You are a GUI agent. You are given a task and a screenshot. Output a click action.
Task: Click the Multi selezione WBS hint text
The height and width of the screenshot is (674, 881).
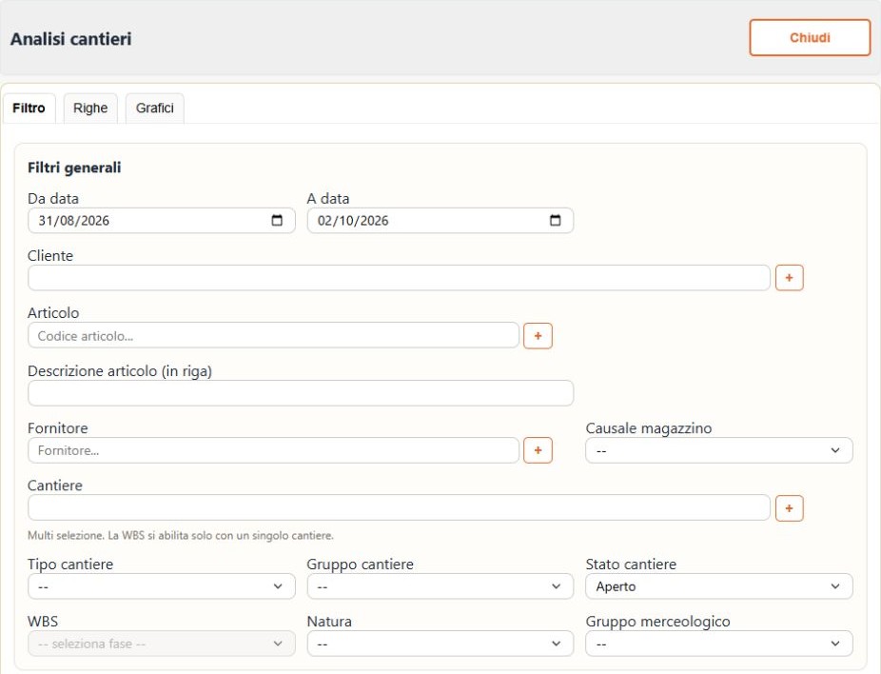coord(181,535)
